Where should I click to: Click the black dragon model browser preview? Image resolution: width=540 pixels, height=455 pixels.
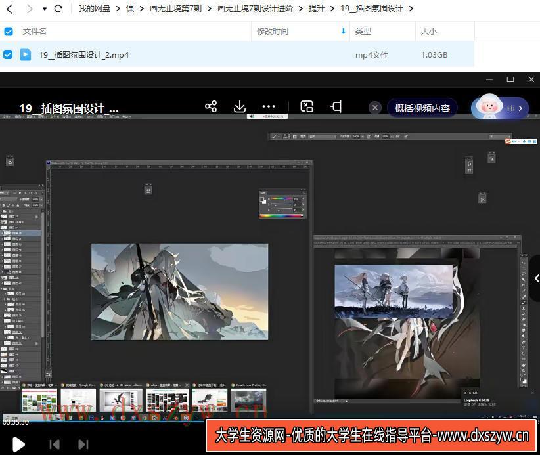(121, 401)
